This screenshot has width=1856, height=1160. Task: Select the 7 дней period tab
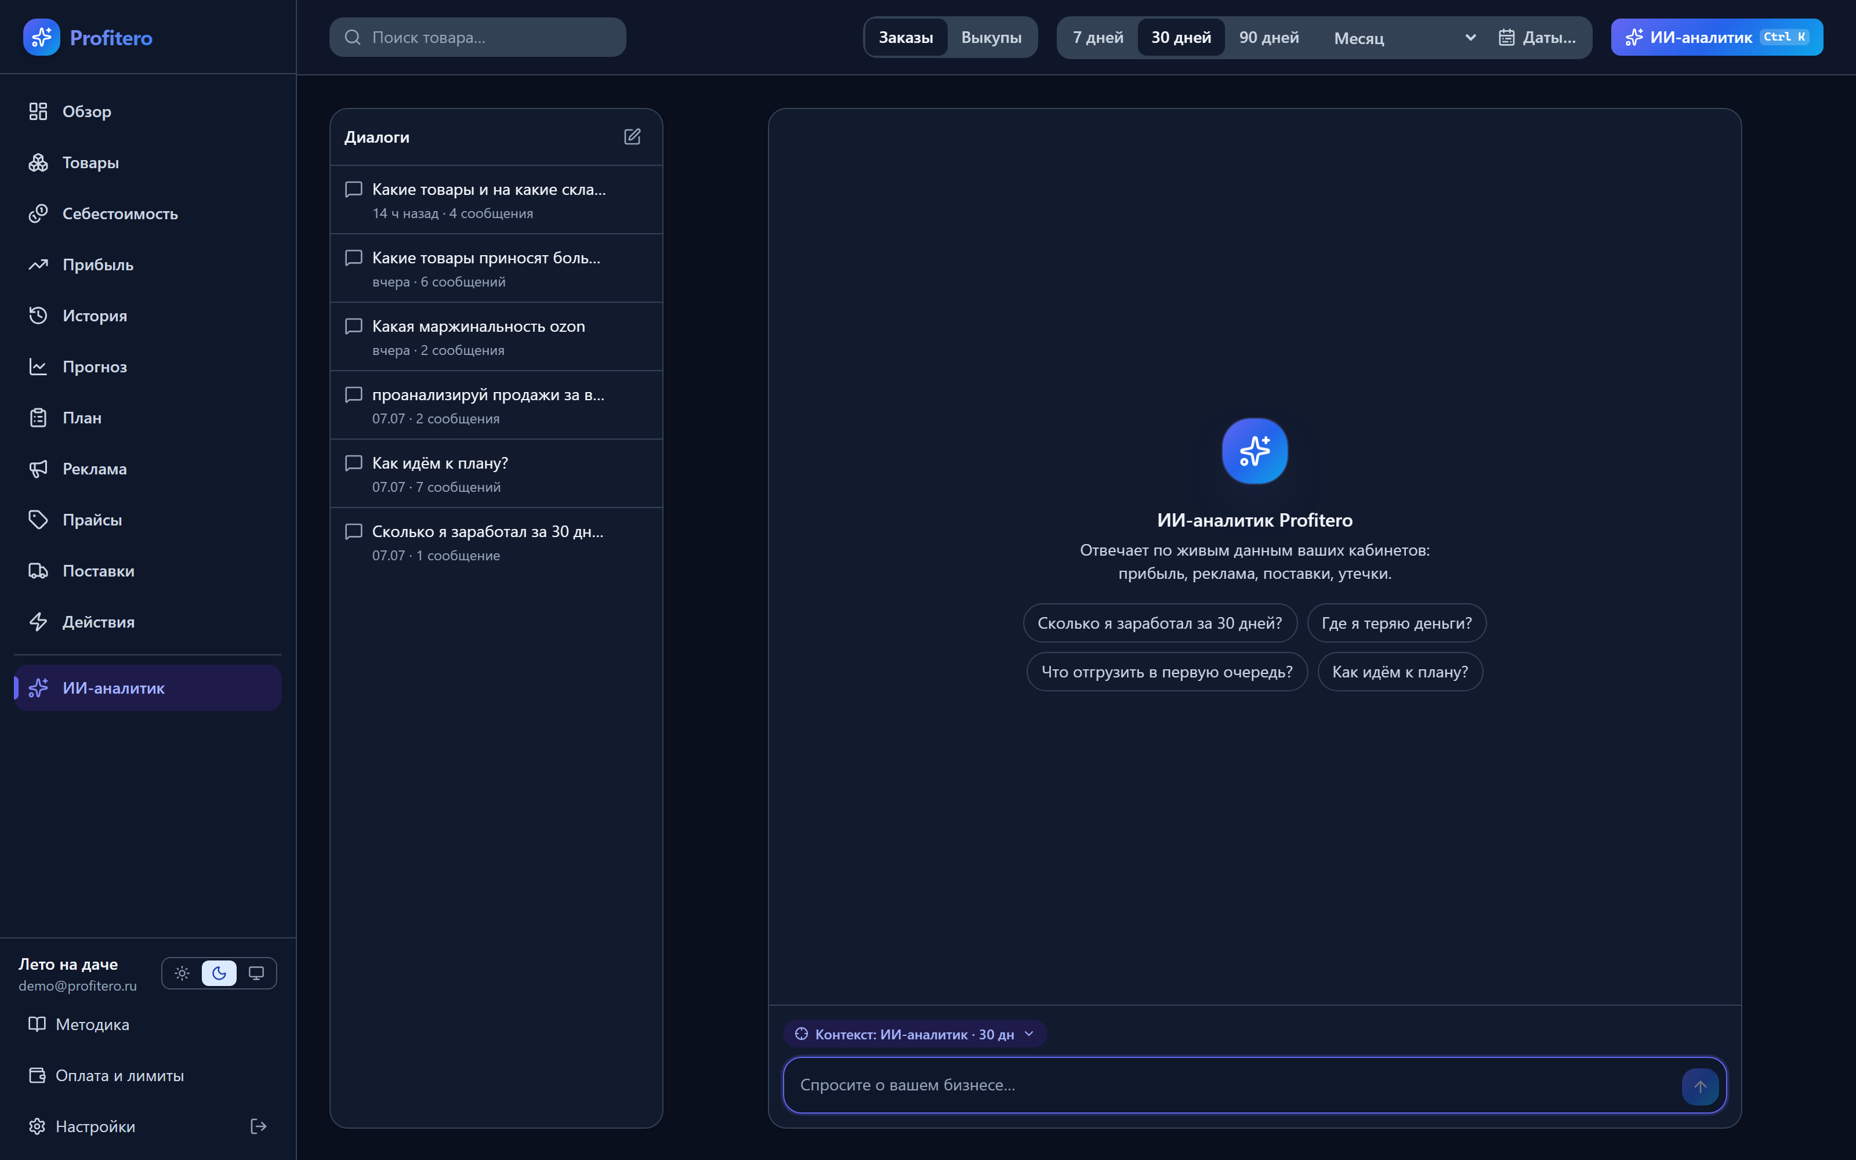pyautogui.click(x=1097, y=37)
